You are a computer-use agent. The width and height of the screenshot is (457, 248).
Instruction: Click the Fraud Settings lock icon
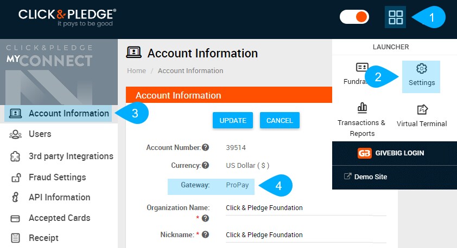click(x=16, y=178)
